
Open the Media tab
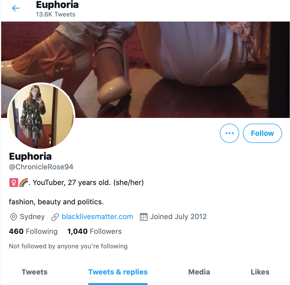[x=199, y=272]
